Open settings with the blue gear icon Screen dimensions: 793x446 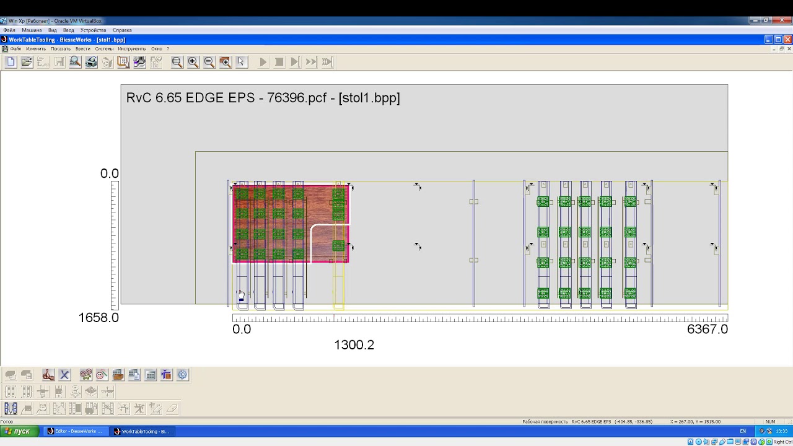pyautogui.click(x=182, y=375)
